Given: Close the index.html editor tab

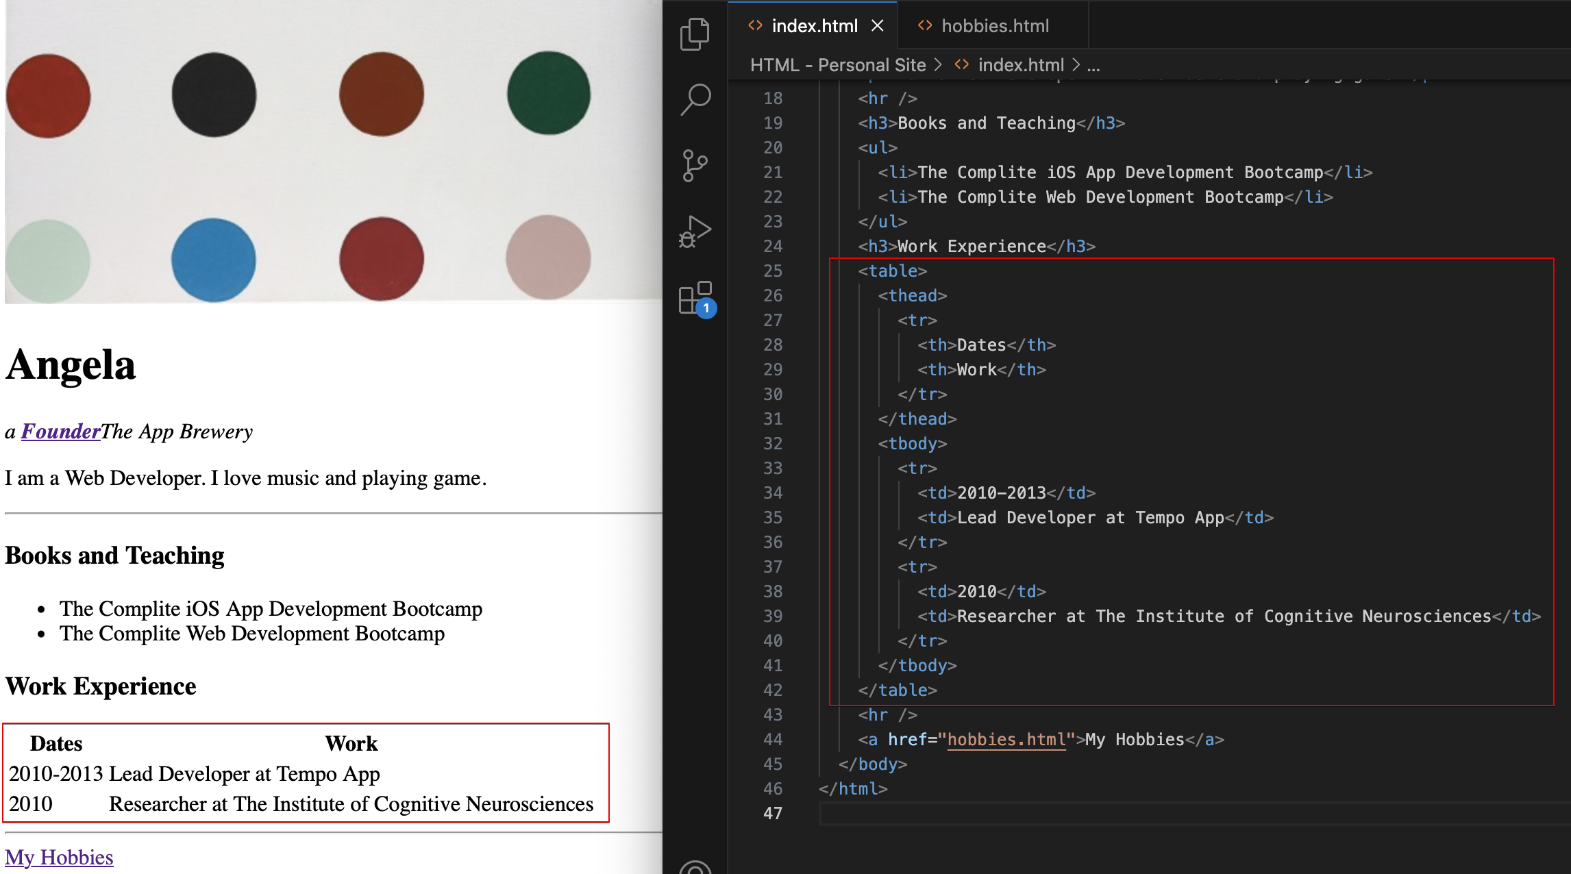Looking at the screenshot, I should pyautogui.click(x=877, y=26).
